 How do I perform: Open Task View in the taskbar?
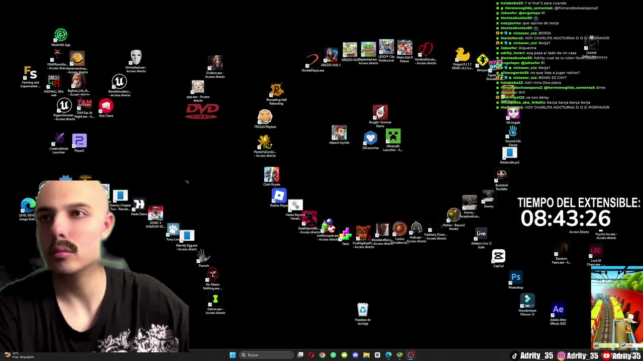[300, 355]
